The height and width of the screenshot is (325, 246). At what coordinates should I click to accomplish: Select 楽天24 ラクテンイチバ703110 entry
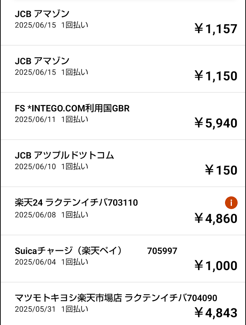(123, 211)
